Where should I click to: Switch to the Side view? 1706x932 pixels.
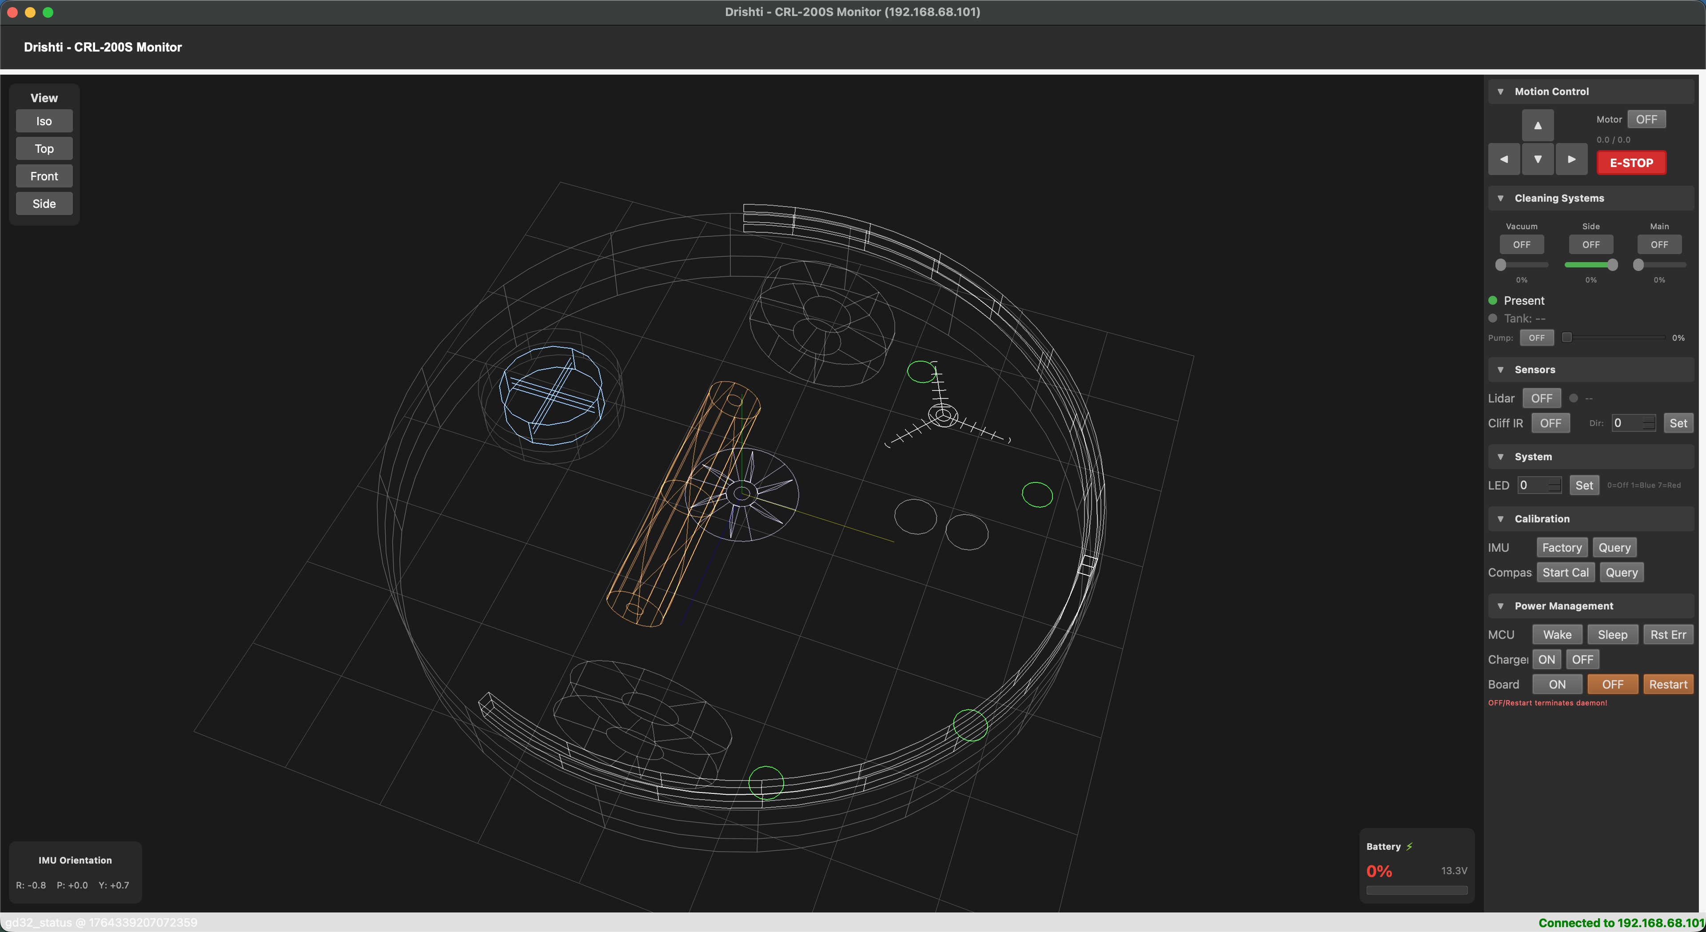pyautogui.click(x=44, y=204)
